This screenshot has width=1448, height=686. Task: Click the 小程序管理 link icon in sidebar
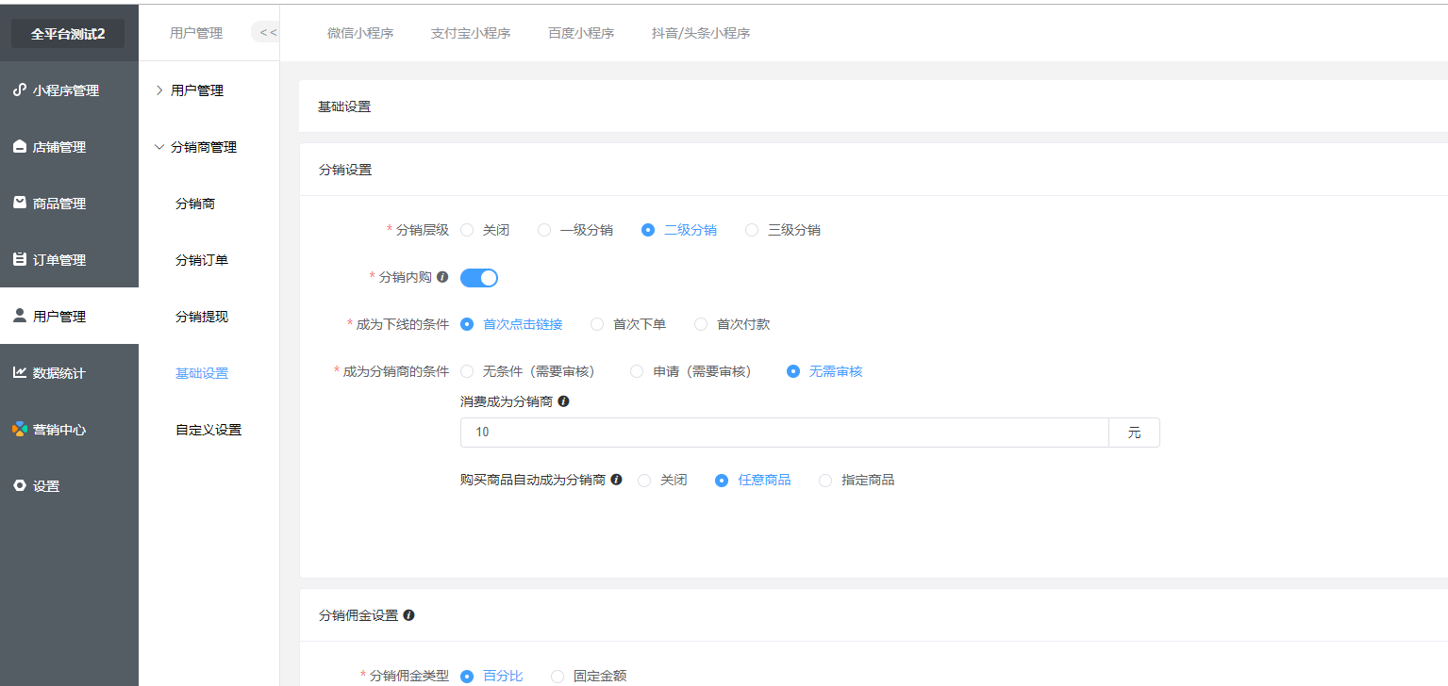(20, 90)
